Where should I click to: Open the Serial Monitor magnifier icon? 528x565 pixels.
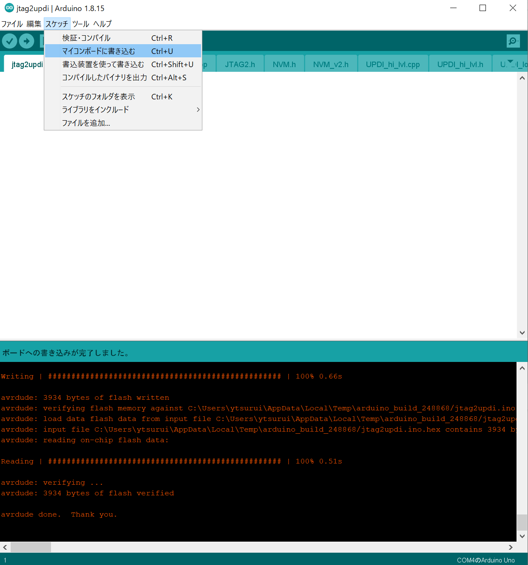coord(513,41)
